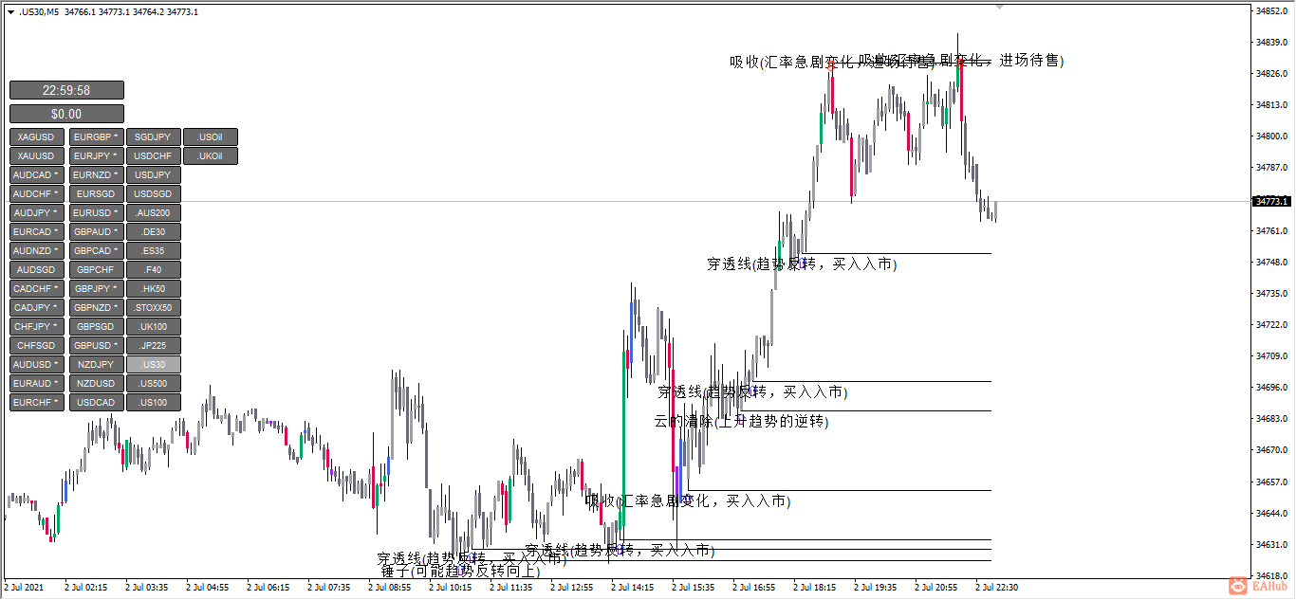Open the CHFJPY symbol
Image resolution: width=1296 pixels, height=600 pixels.
(x=37, y=327)
